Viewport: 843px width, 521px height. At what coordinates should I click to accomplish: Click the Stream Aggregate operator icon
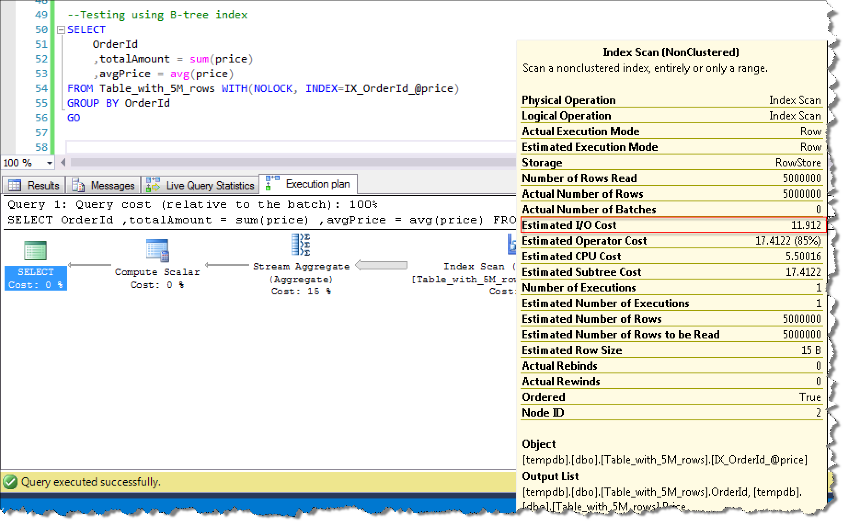pyautogui.click(x=301, y=245)
